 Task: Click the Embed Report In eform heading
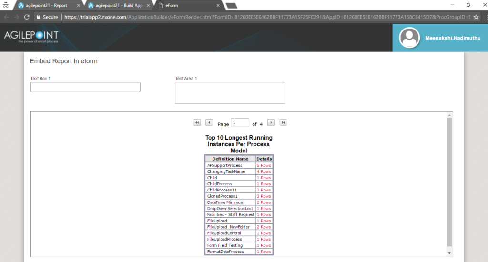[63, 61]
